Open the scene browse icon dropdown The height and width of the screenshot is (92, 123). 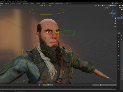(113, 3)
